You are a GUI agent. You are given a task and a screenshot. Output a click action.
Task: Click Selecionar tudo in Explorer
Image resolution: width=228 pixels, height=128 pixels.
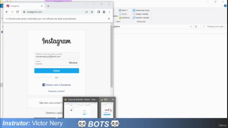tap(141, 10)
